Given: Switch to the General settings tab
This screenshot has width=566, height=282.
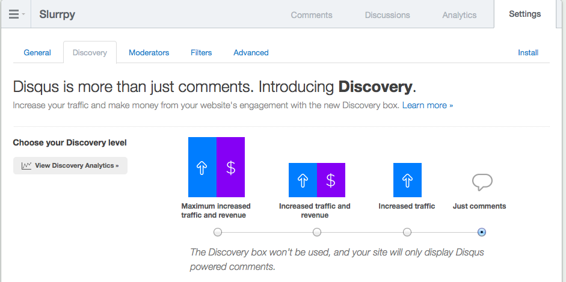Looking at the screenshot, I should (37, 53).
